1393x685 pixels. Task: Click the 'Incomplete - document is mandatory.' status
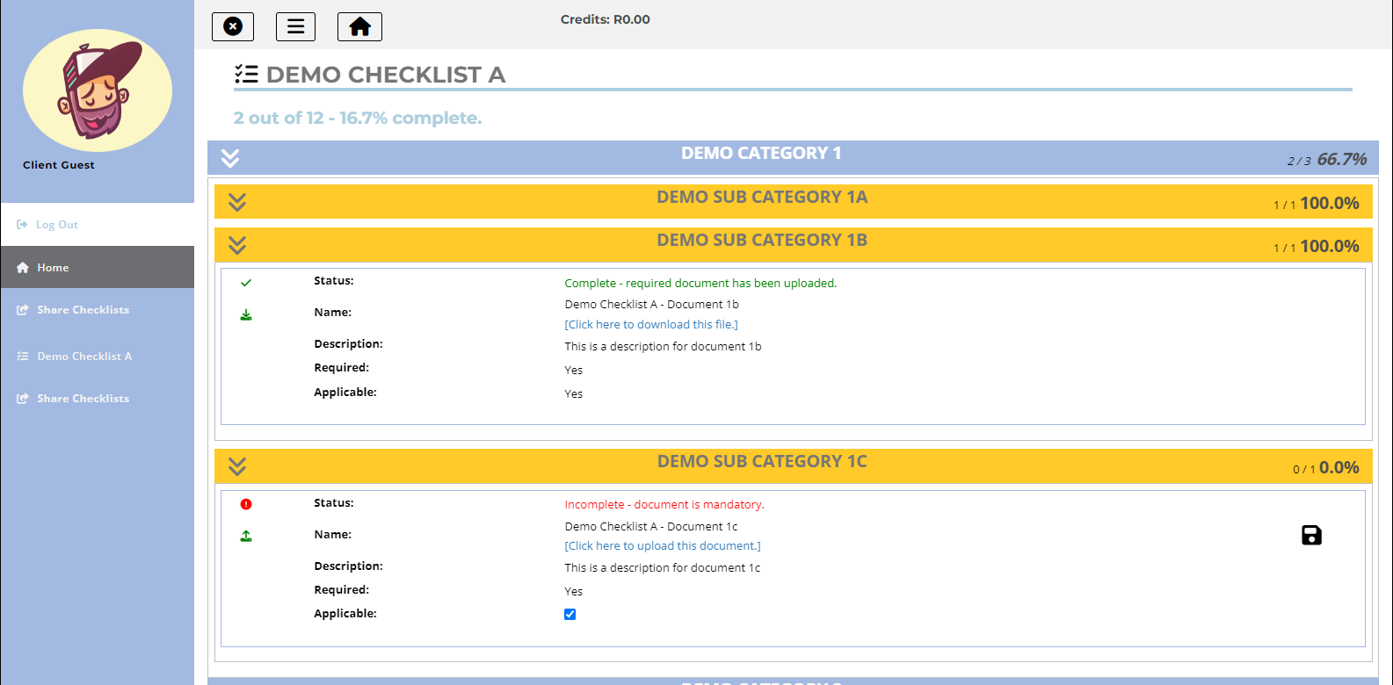tap(664, 504)
